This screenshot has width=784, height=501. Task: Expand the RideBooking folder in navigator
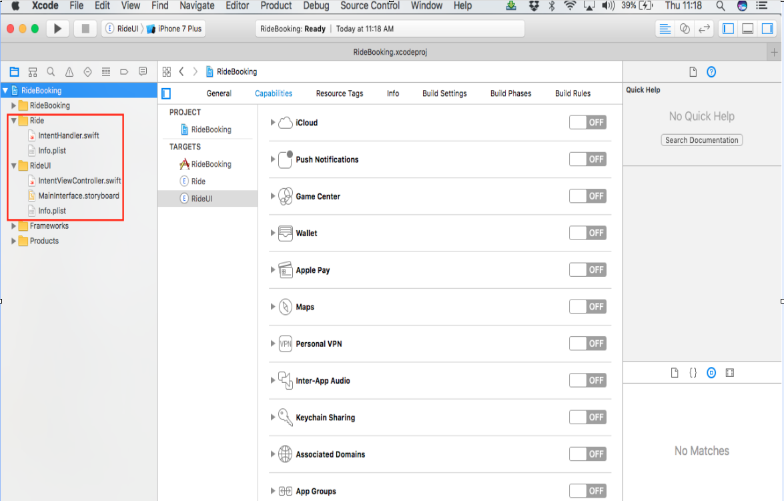pyautogui.click(x=13, y=105)
